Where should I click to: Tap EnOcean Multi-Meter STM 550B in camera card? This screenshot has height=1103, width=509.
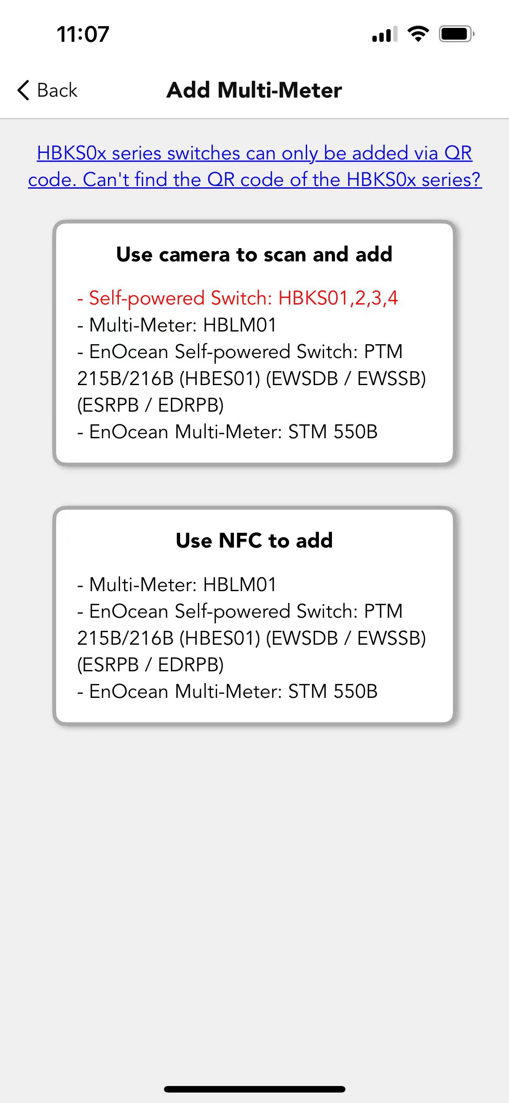coord(227,432)
